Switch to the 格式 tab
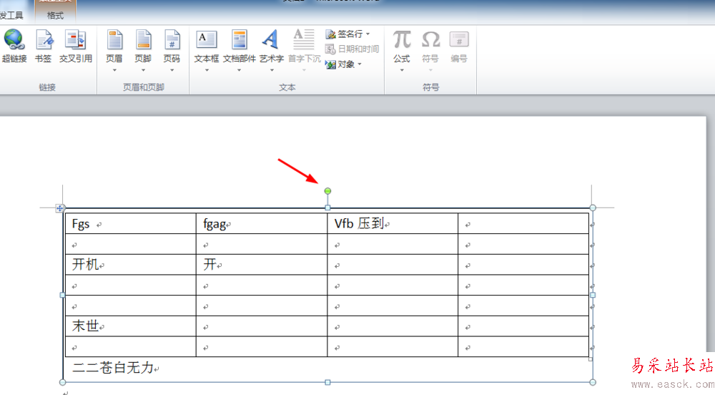 click(55, 16)
